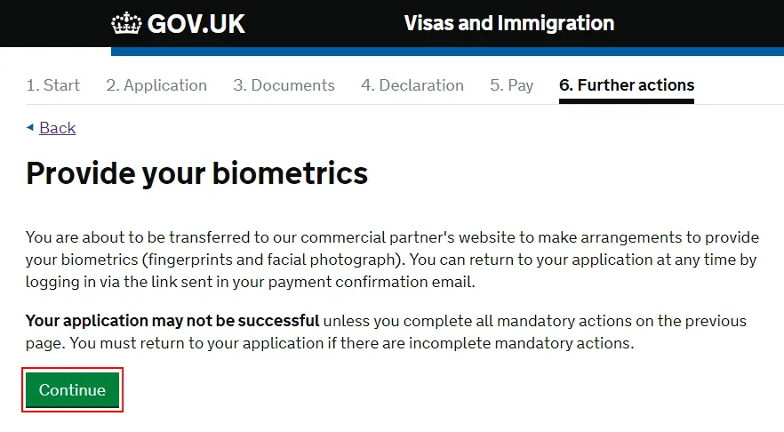Click the GOV.UK crown logo icon
This screenshot has height=432, width=784.
126,24
